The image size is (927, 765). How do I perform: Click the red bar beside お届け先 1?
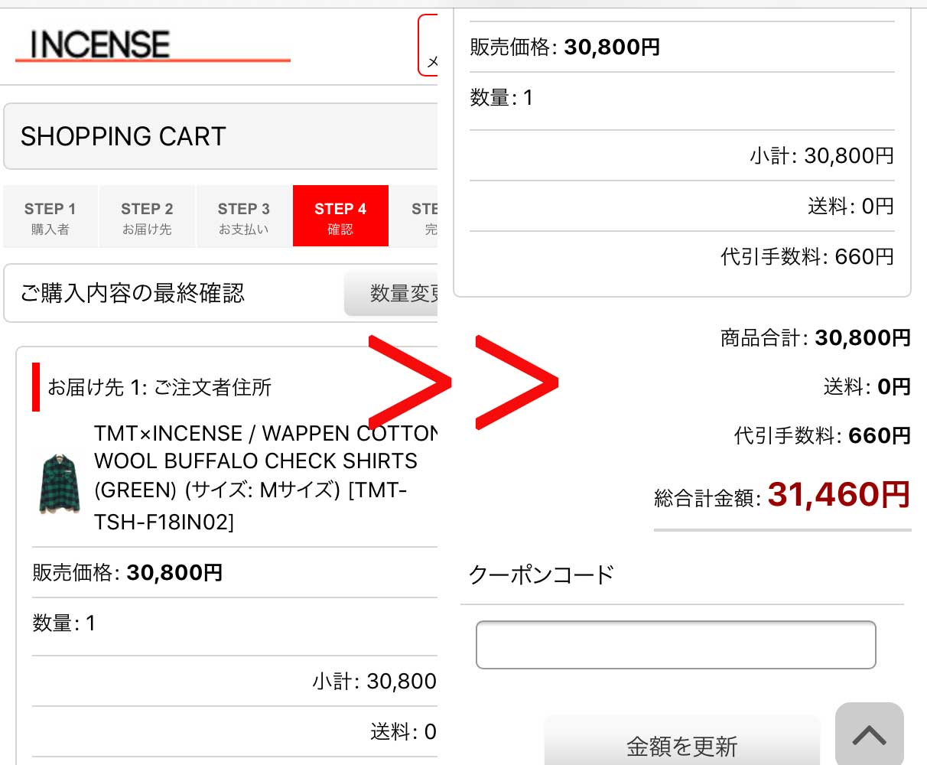click(36, 387)
